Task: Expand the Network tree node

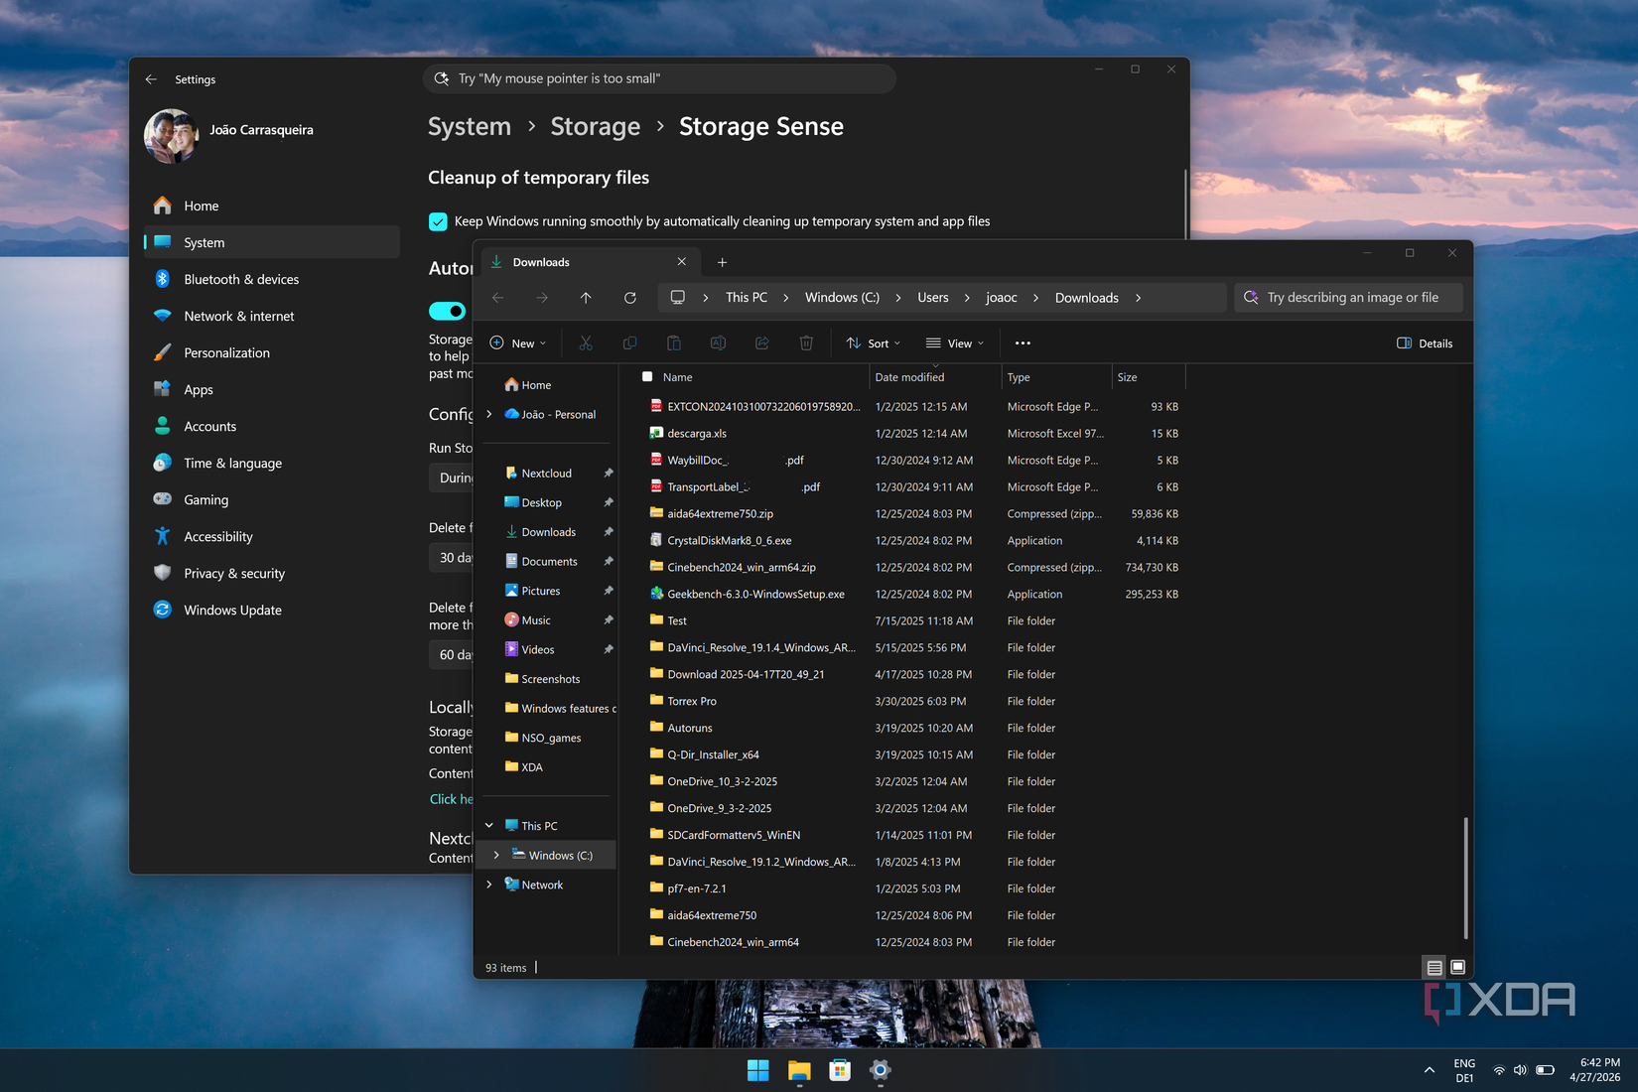Action: [x=489, y=885]
